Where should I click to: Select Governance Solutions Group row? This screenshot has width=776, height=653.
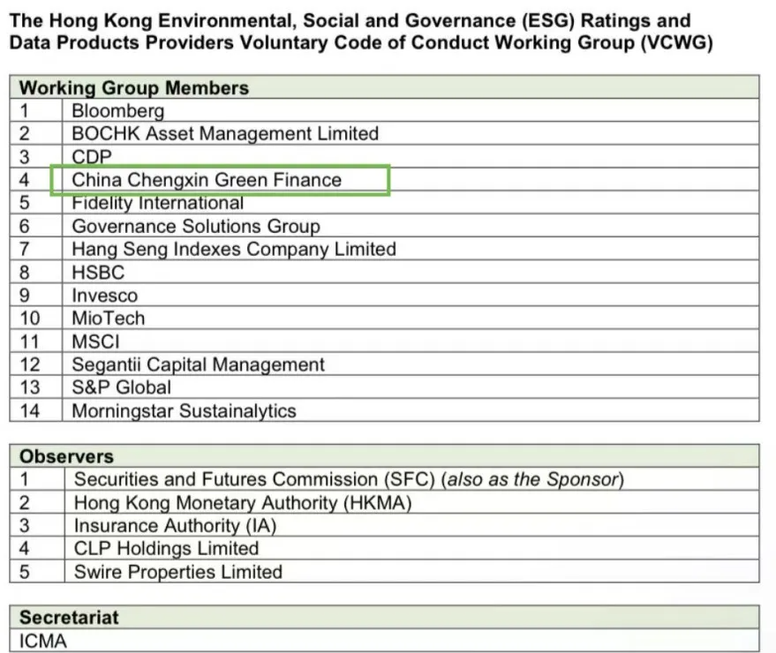click(195, 227)
